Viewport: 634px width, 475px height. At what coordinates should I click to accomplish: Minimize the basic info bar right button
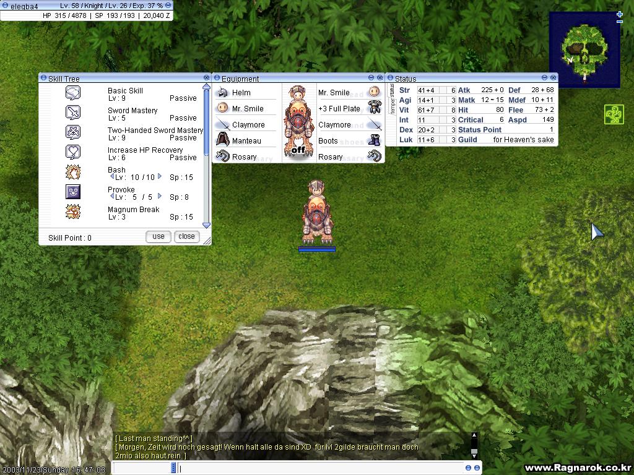[x=168, y=5]
